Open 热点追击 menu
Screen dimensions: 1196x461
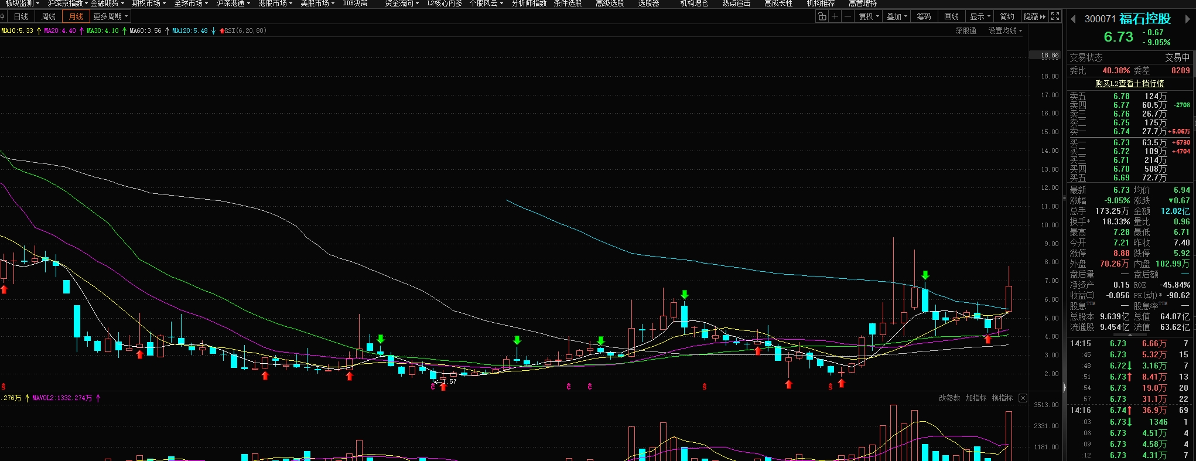click(736, 4)
